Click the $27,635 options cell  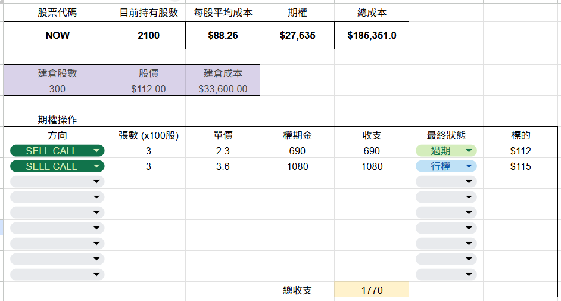[297, 35]
